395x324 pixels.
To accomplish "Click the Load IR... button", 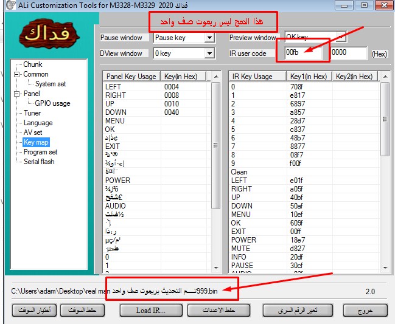I will (151, 311).
